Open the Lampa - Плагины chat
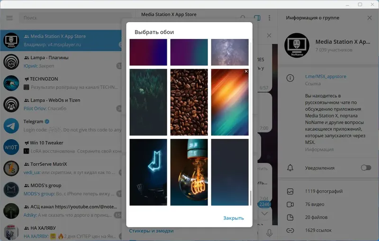The image size is (379, 241). [61, 62]
